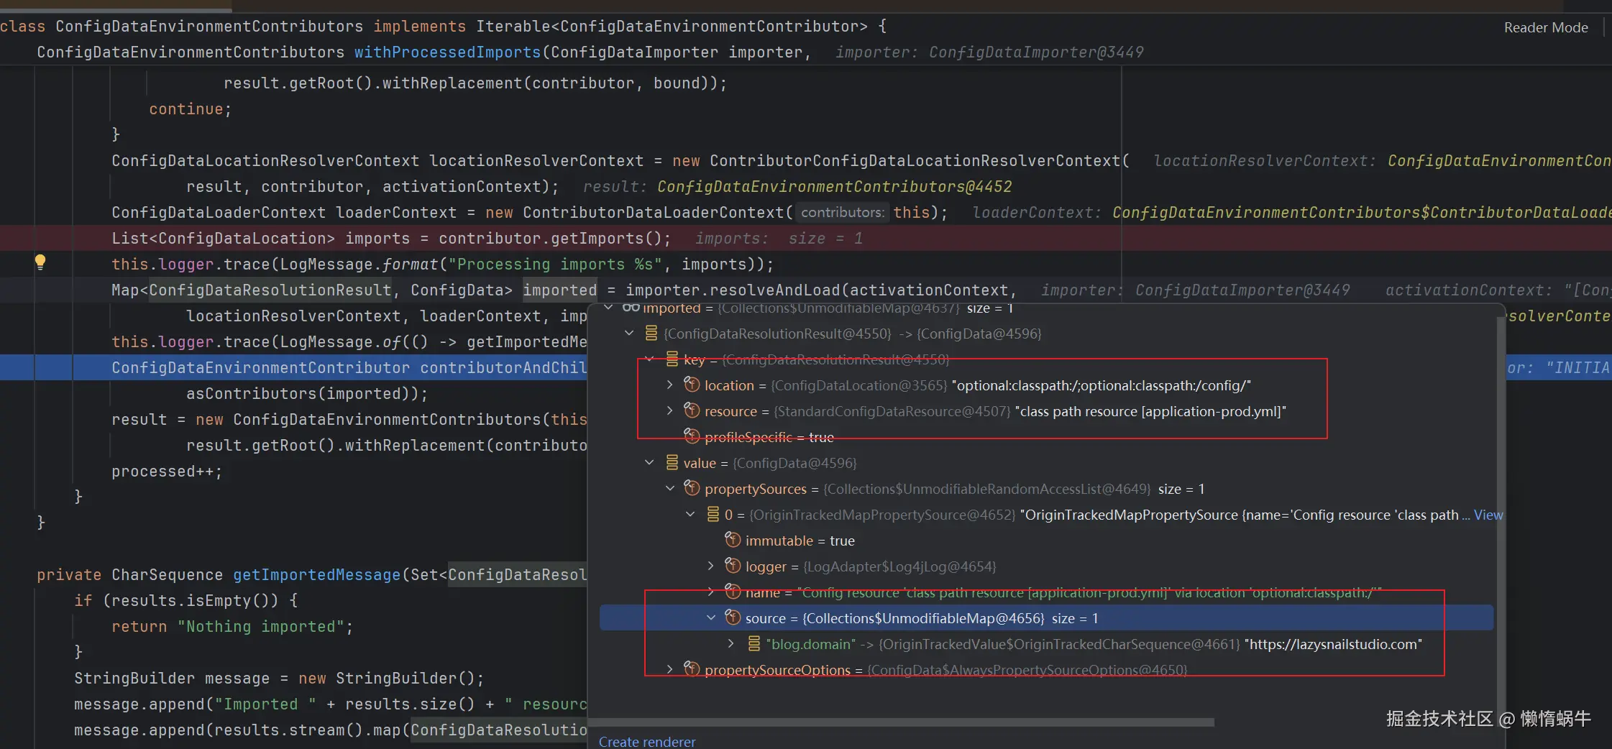Click the horizontal scrollbar of the debugger popup
The width and height of the screenshot is (1612, 749).
901,722
